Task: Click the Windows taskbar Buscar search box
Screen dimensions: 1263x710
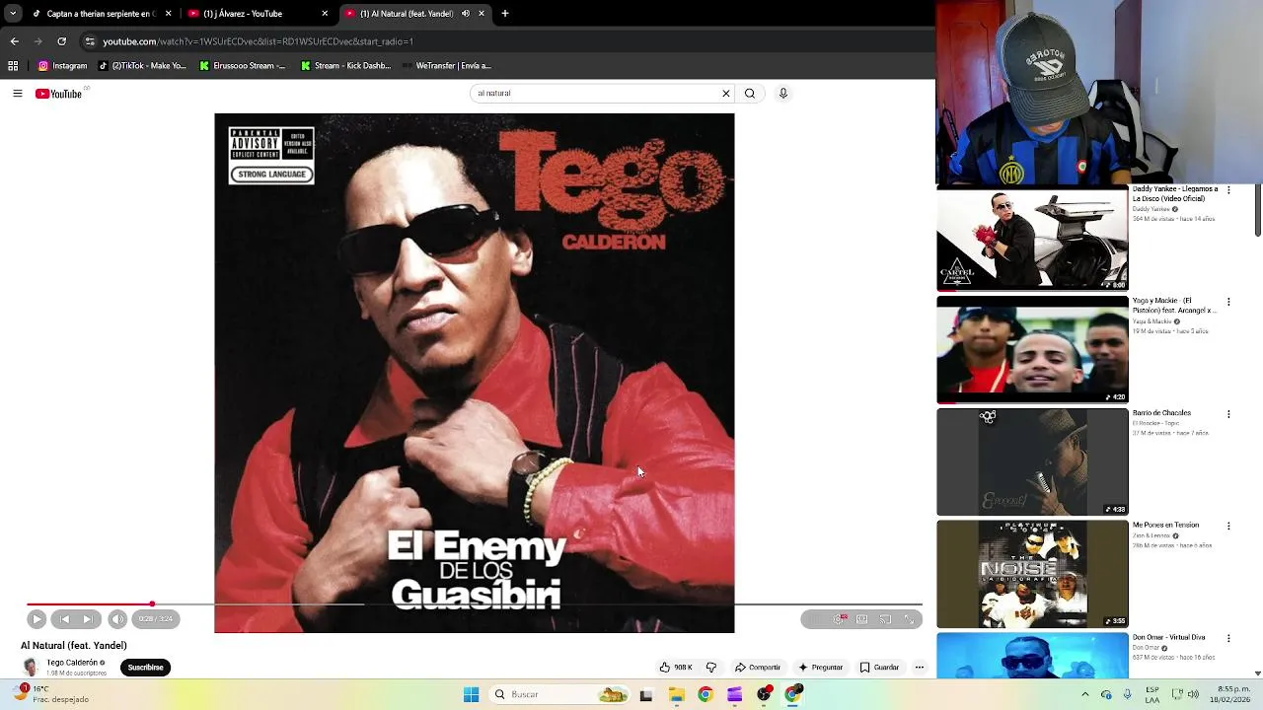Action: (559, 695)
